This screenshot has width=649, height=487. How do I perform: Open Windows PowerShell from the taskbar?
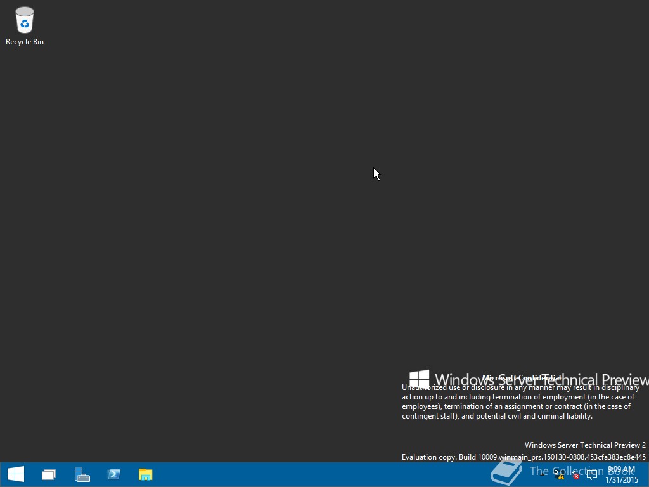(x=113, y=474)
